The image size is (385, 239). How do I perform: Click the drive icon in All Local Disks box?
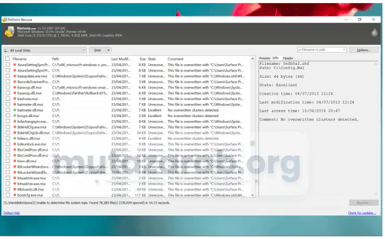pos(6,50)
